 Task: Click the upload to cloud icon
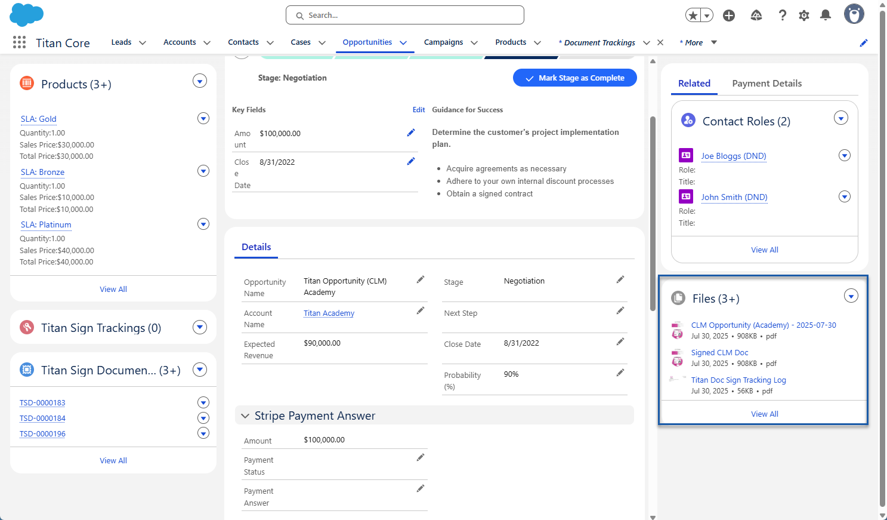point(756,15)
